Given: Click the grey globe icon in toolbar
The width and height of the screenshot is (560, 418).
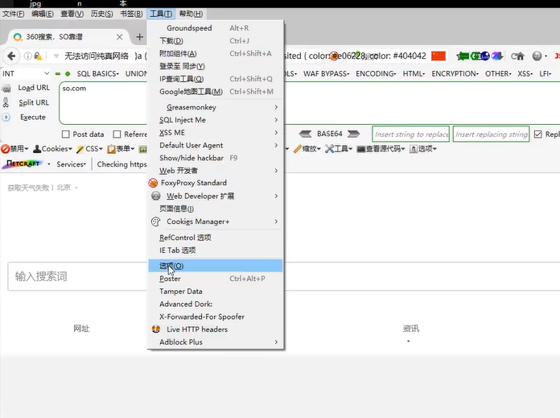Looking at the screenshot, I should pyautogui.click(x=537, y=56).
